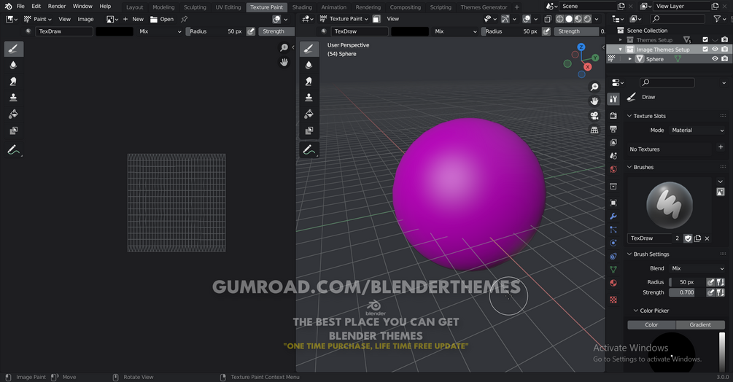Open Mix blend dropdown in viewport header

(455, 31)
